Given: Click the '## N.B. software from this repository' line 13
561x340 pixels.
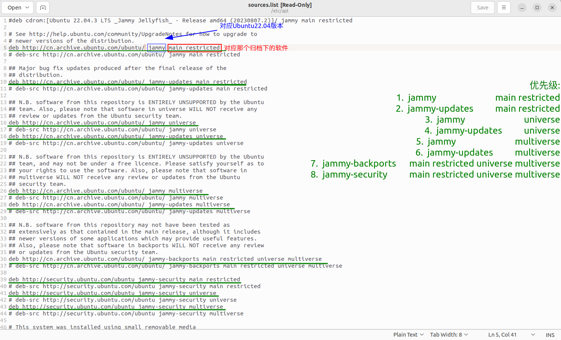Looking at the screenshot, I should click(x=136, y=102).
